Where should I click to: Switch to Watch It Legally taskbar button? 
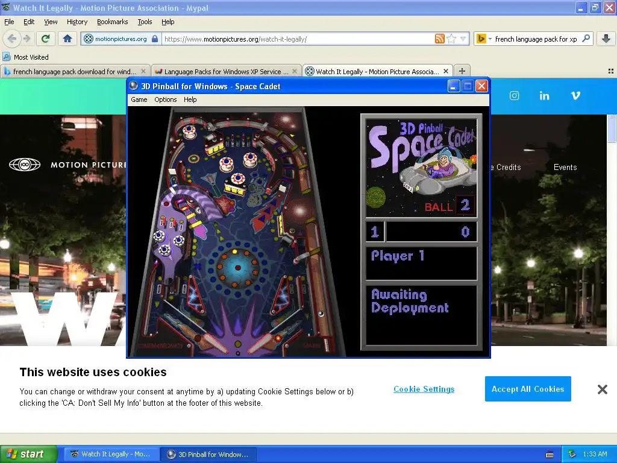pyautogui.click(x=111, y=454)
